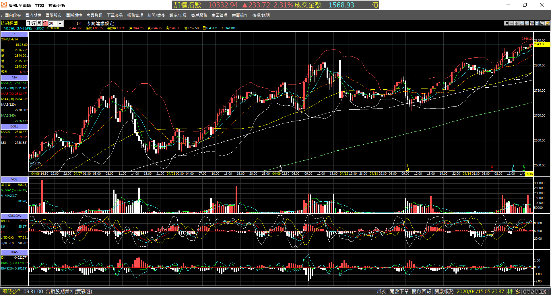Click the yellow 15:15 time marker on axis

pyautogui.click(x=529, y=174)
